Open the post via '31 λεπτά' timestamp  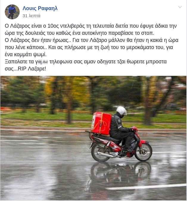tap(32, 16)
